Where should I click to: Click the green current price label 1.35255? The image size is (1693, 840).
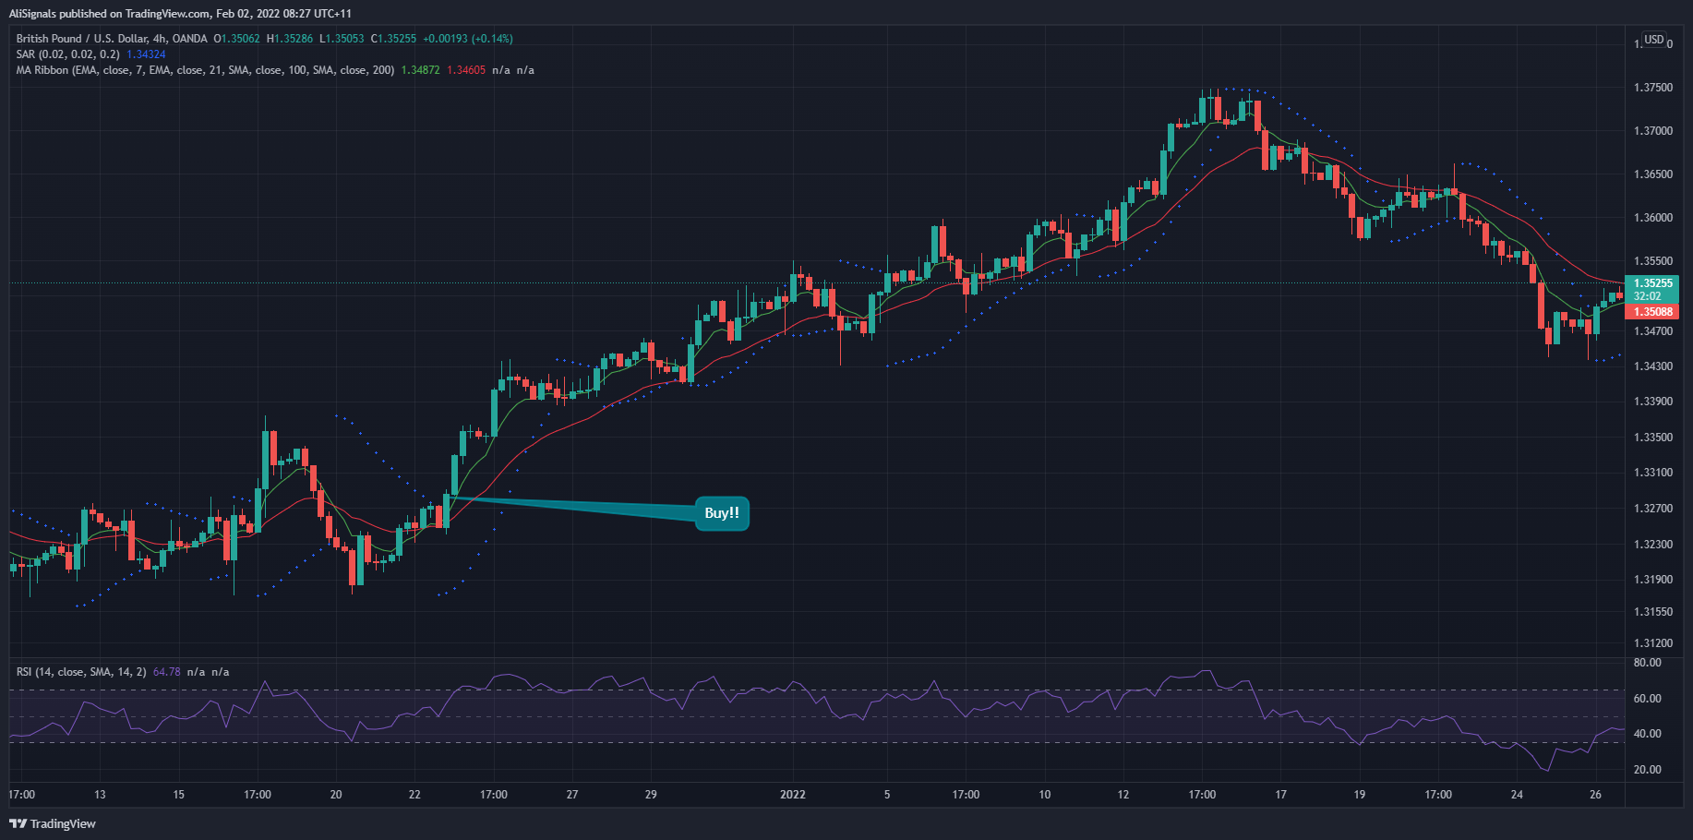pyautogui.click(x=1652, y=283)
